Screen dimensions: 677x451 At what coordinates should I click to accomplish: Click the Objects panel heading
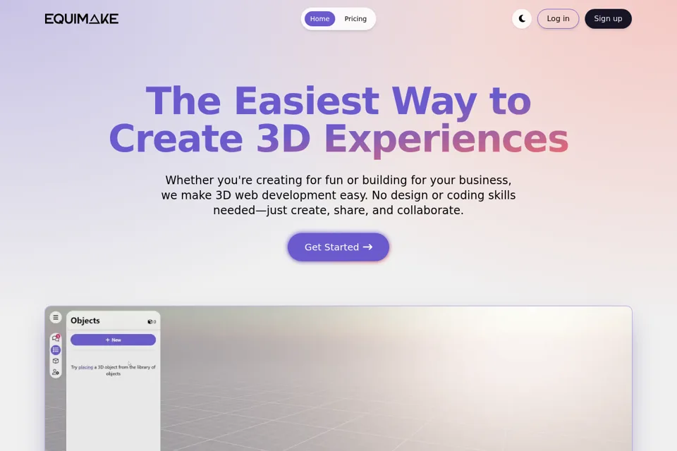coord(85,321)
